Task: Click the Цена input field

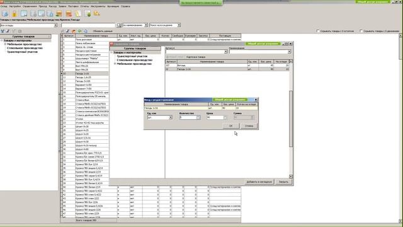Action: 215,118
